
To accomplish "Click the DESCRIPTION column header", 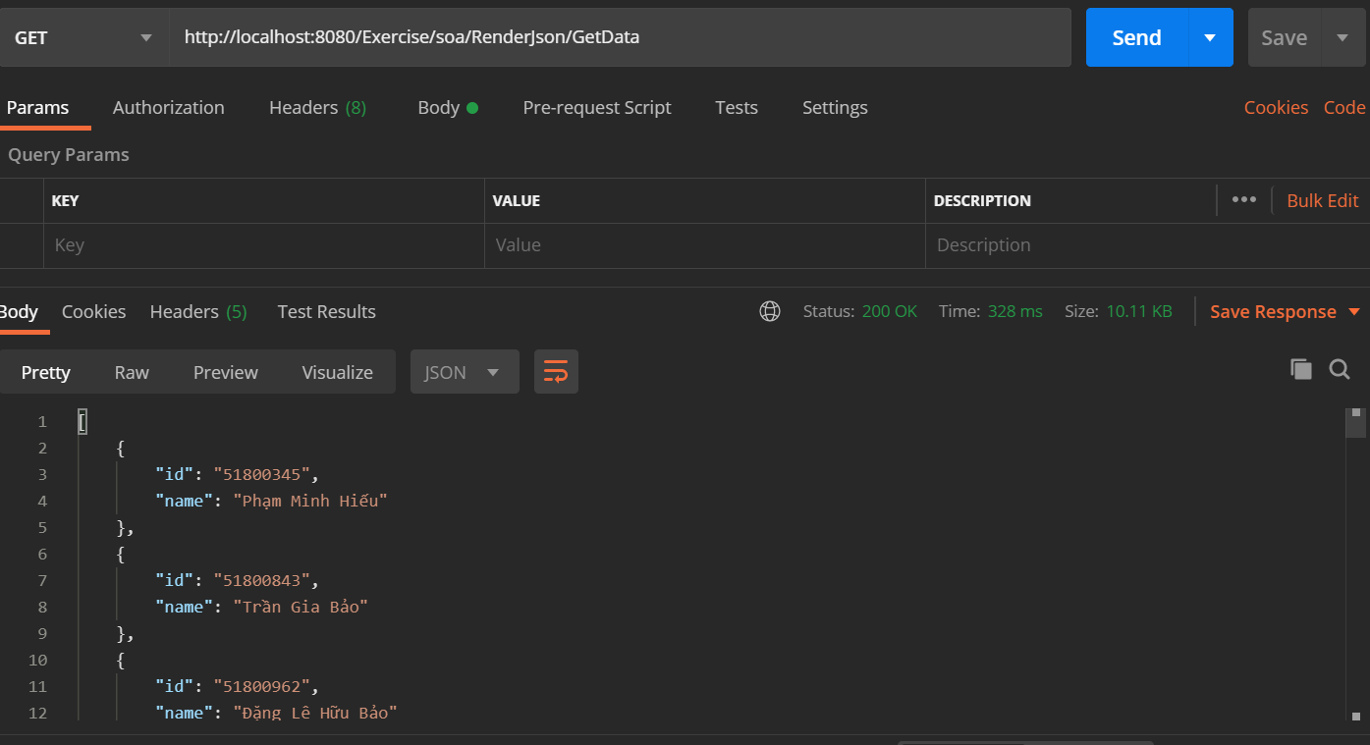I will click(982, 200).
